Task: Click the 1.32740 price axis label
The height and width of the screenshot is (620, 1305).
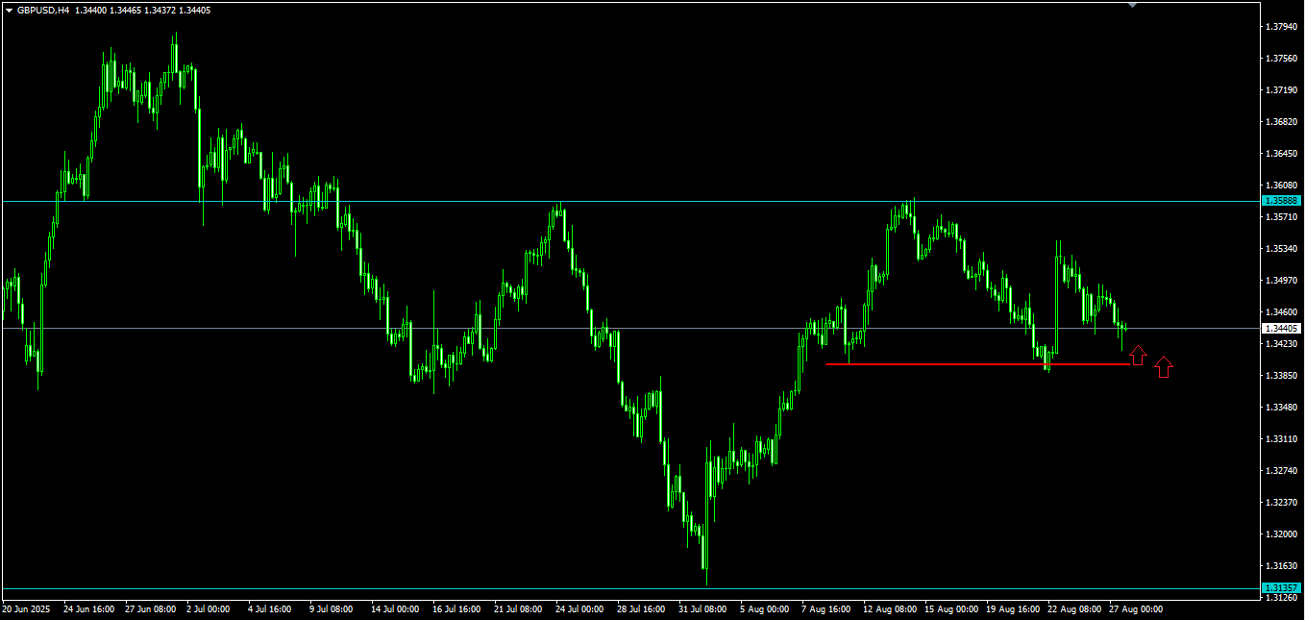Action: [x=1283, y=471]
